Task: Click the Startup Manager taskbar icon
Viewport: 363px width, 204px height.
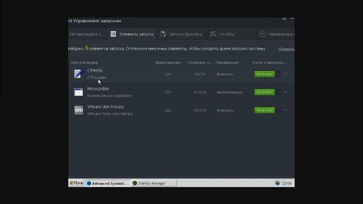Action: click(x=135, y=183)
